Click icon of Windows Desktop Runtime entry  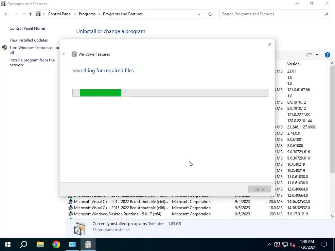pyautogui.click(x=71, y=214)
